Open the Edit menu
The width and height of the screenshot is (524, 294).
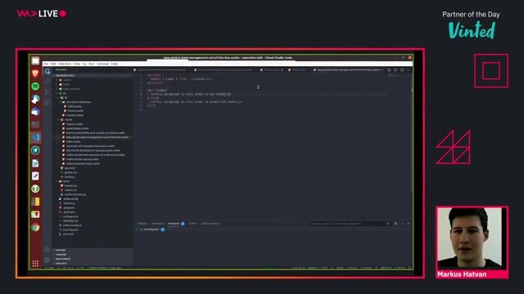[x=53, y=64]
